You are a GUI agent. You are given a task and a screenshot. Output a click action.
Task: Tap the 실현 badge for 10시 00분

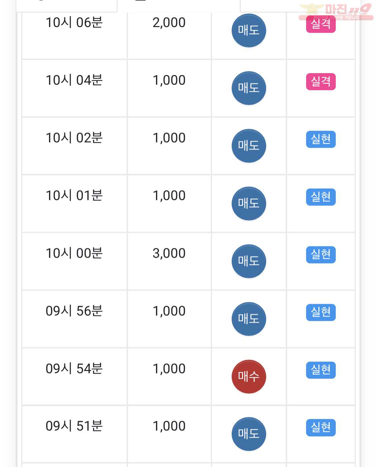(x=321, y=255)
